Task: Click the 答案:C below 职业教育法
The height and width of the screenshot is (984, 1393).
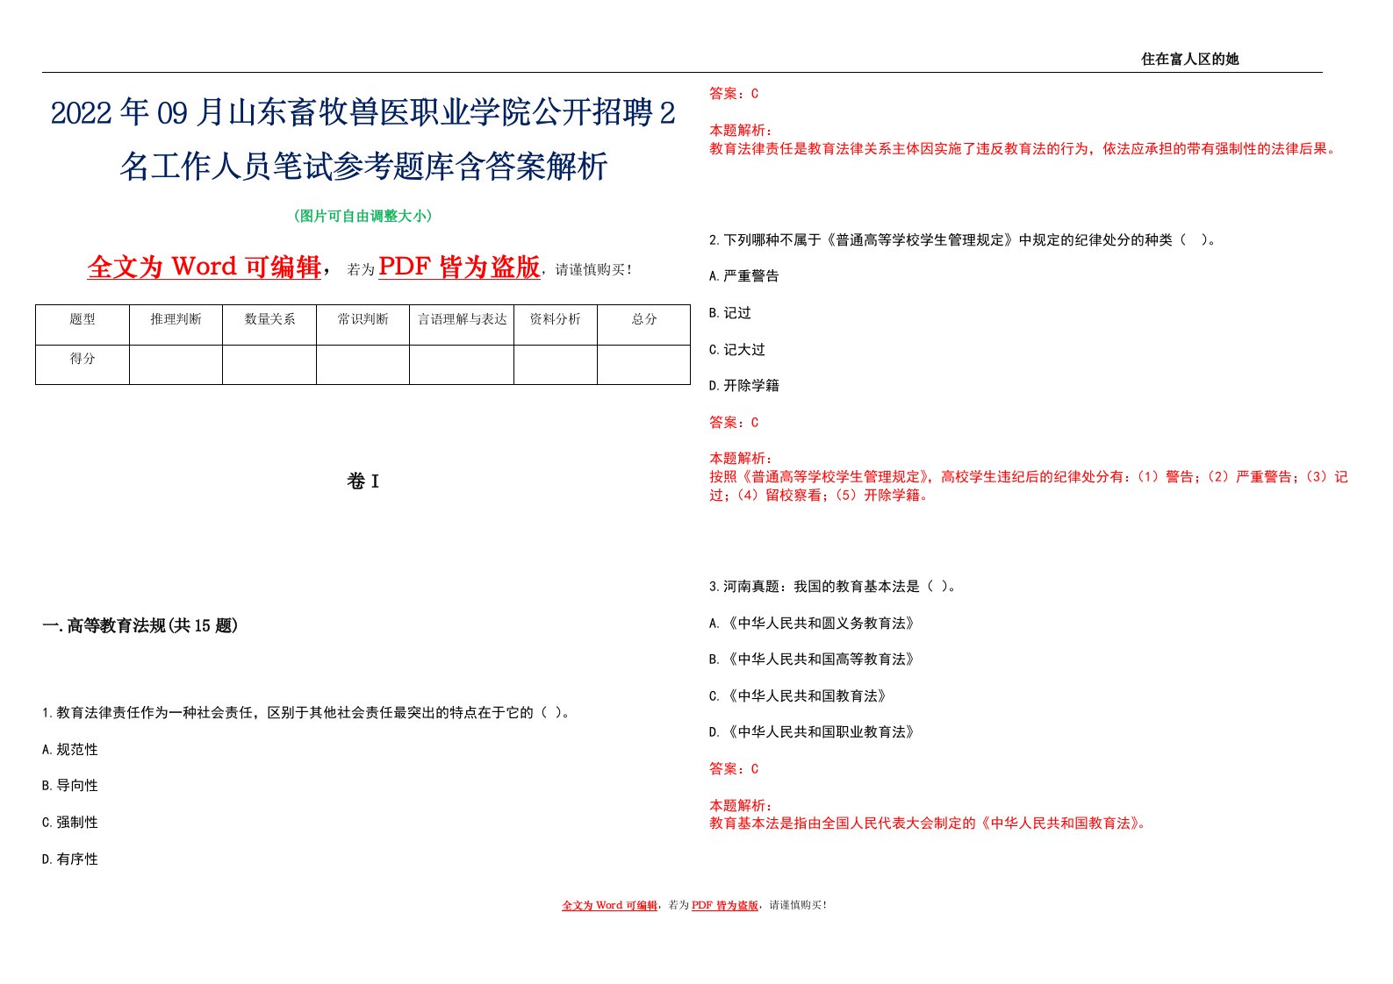Action: tap(734, 769)
